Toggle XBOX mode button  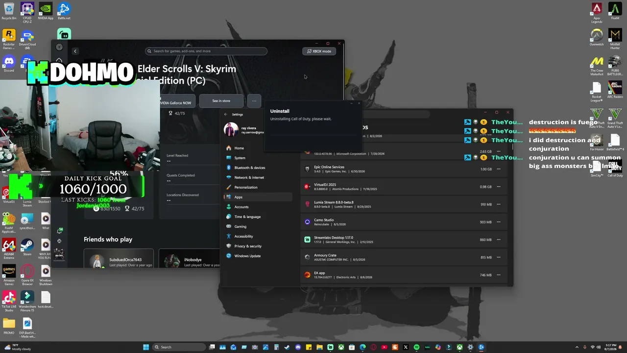click(319, 51)
